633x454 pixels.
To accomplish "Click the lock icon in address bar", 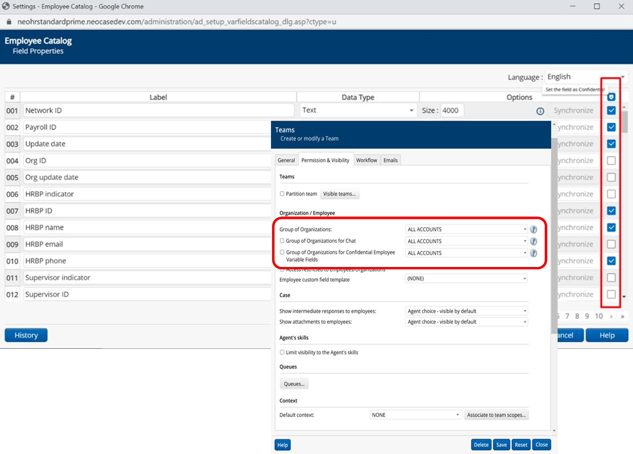I will [x=9, y=22].
